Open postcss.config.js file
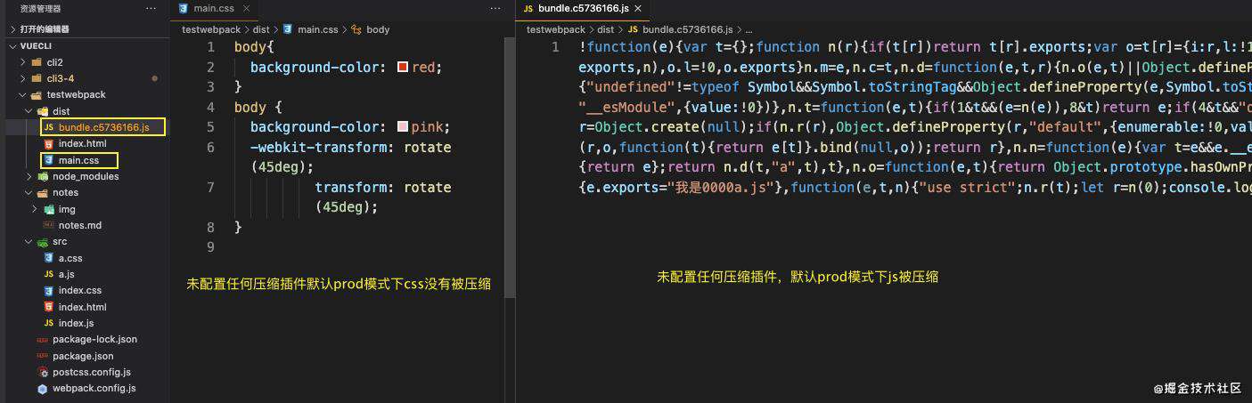The width and height of the screenshot is (1252, 403). [92, 372]
